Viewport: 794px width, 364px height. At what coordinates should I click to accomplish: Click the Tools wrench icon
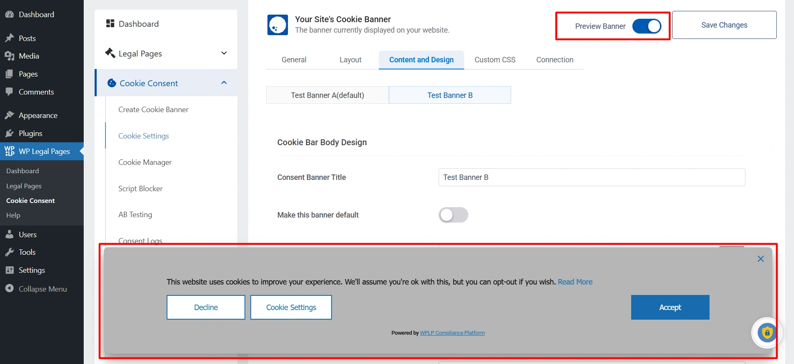coord(9,252)
